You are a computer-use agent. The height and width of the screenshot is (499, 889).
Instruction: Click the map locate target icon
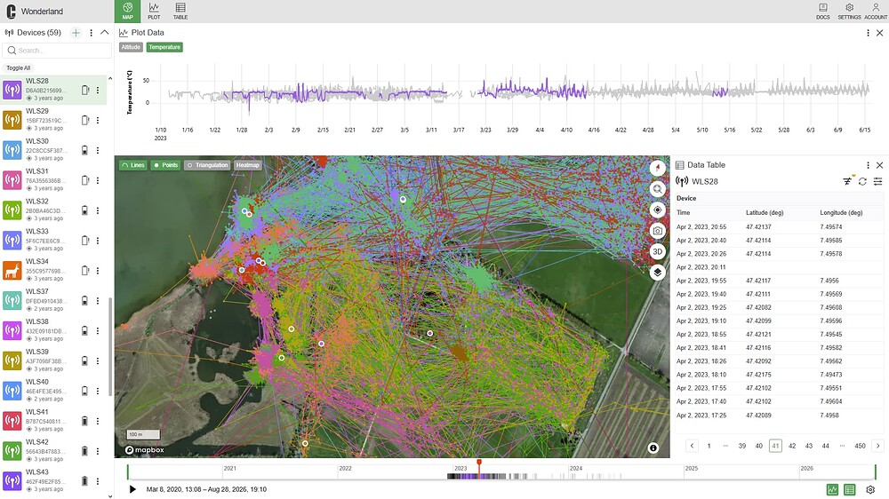coord(657,210)
